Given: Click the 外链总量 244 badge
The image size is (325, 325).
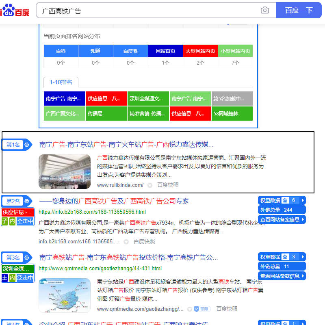Looking at the screenshot, I should tap(282, 210).
